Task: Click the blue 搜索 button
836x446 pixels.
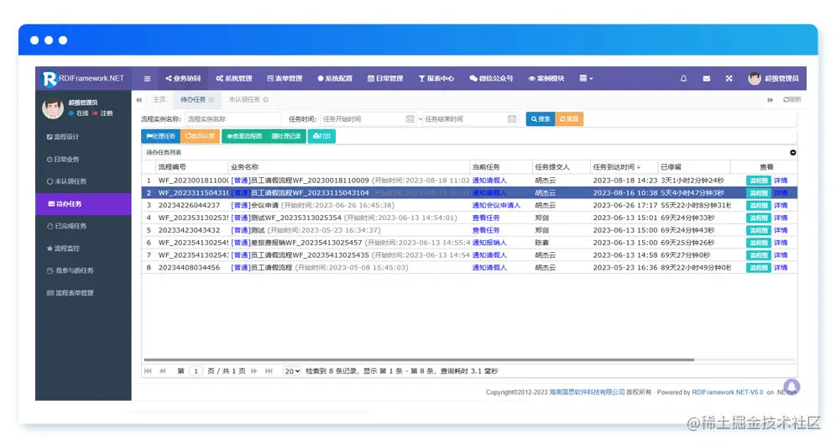Action: 541,119
